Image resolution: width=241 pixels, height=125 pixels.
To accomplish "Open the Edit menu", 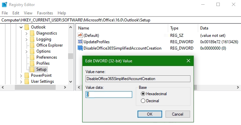I will click(16, 13).
